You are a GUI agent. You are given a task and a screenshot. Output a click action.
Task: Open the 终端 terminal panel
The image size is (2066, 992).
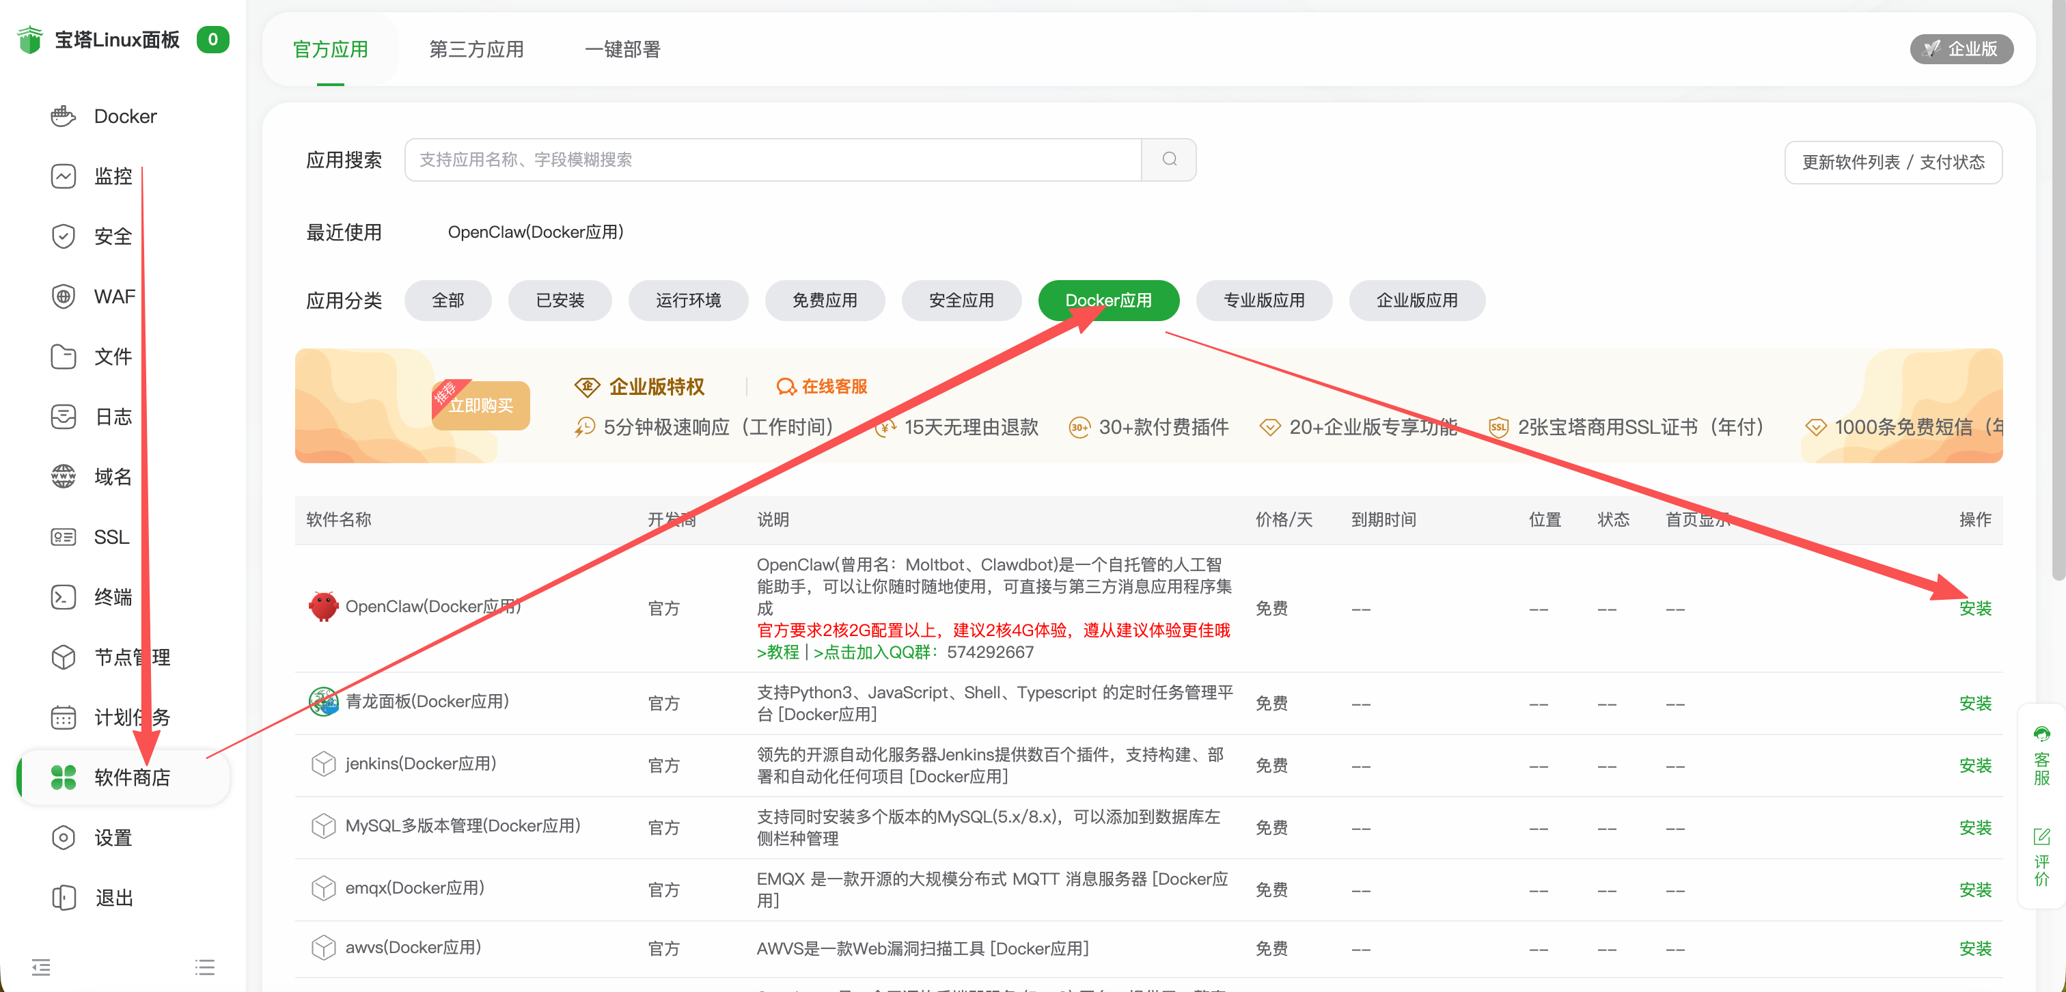(113, 596)
